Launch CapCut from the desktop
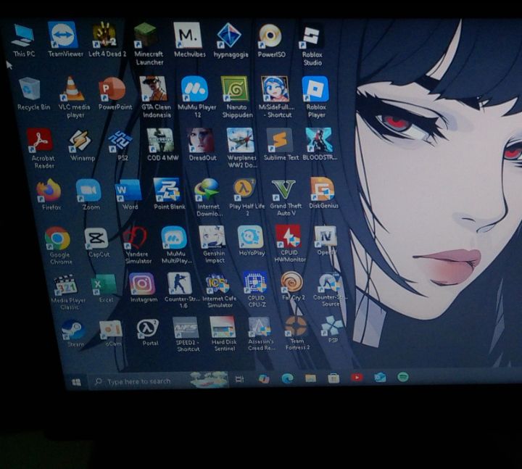The height and width of the screenshot is (469, 522). [x=98, y=243]
